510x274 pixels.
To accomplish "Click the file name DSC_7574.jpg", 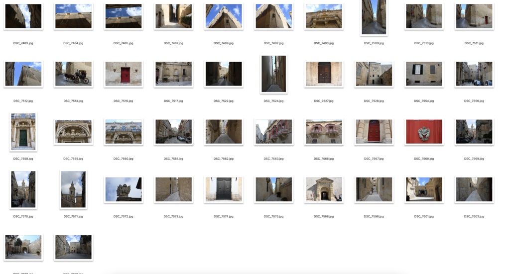I will click(224, 216).
